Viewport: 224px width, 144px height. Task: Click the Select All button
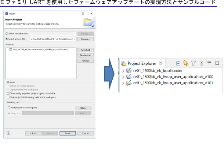pyautogui.click(x=85, y=50)
